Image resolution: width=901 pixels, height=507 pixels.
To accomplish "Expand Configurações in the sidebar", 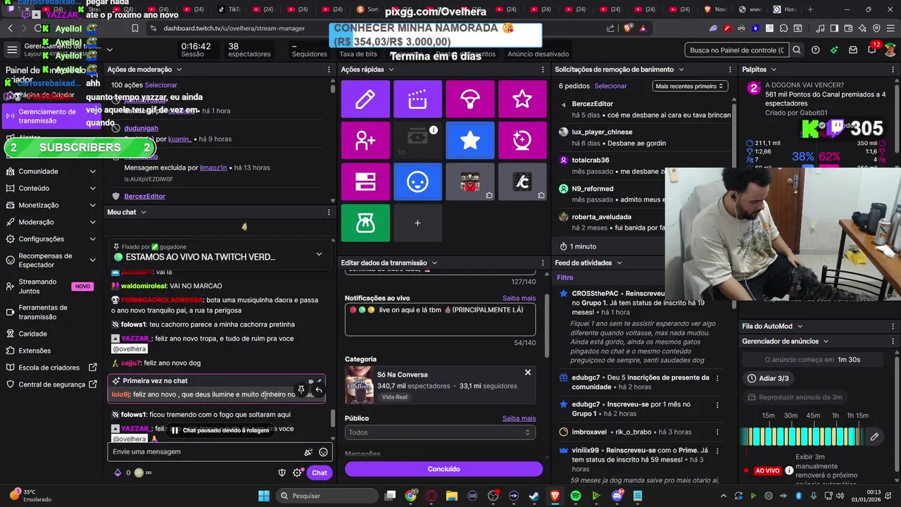I will [x=51, y=239].
